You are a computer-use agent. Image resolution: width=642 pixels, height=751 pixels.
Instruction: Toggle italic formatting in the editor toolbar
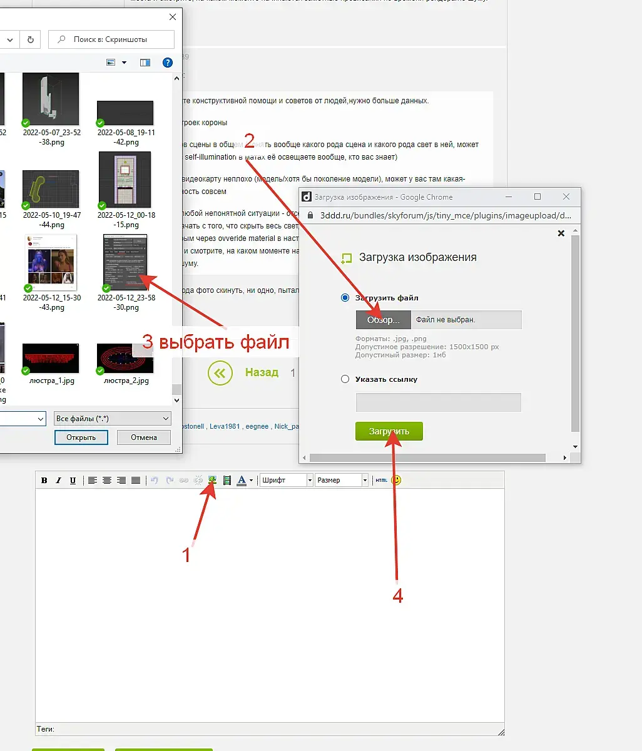pos(59,481)
